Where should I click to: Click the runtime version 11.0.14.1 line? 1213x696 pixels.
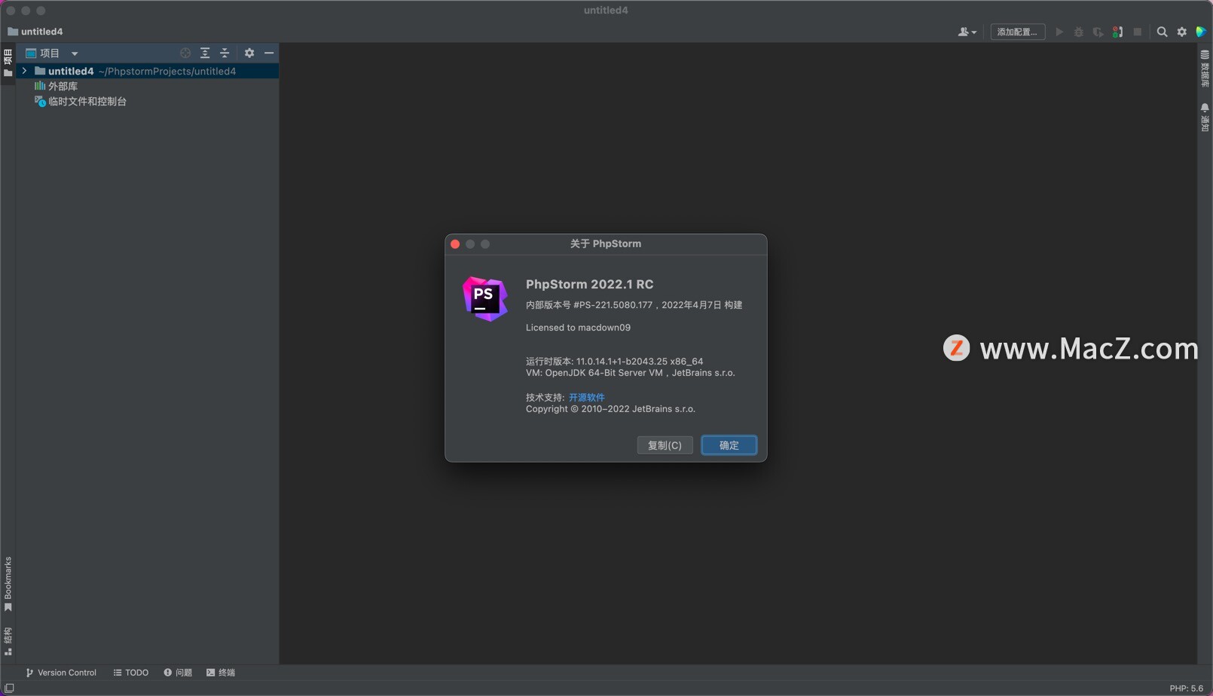click(x=615, y=362)
